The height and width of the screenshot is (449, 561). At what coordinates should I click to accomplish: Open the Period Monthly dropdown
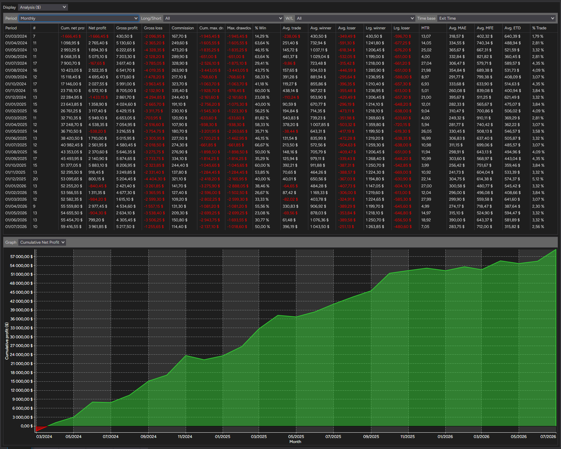79,18
